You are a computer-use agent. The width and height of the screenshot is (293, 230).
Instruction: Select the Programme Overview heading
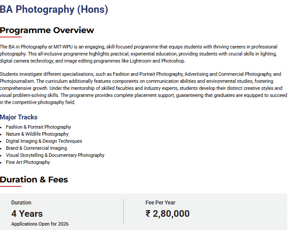pos(47,30)
